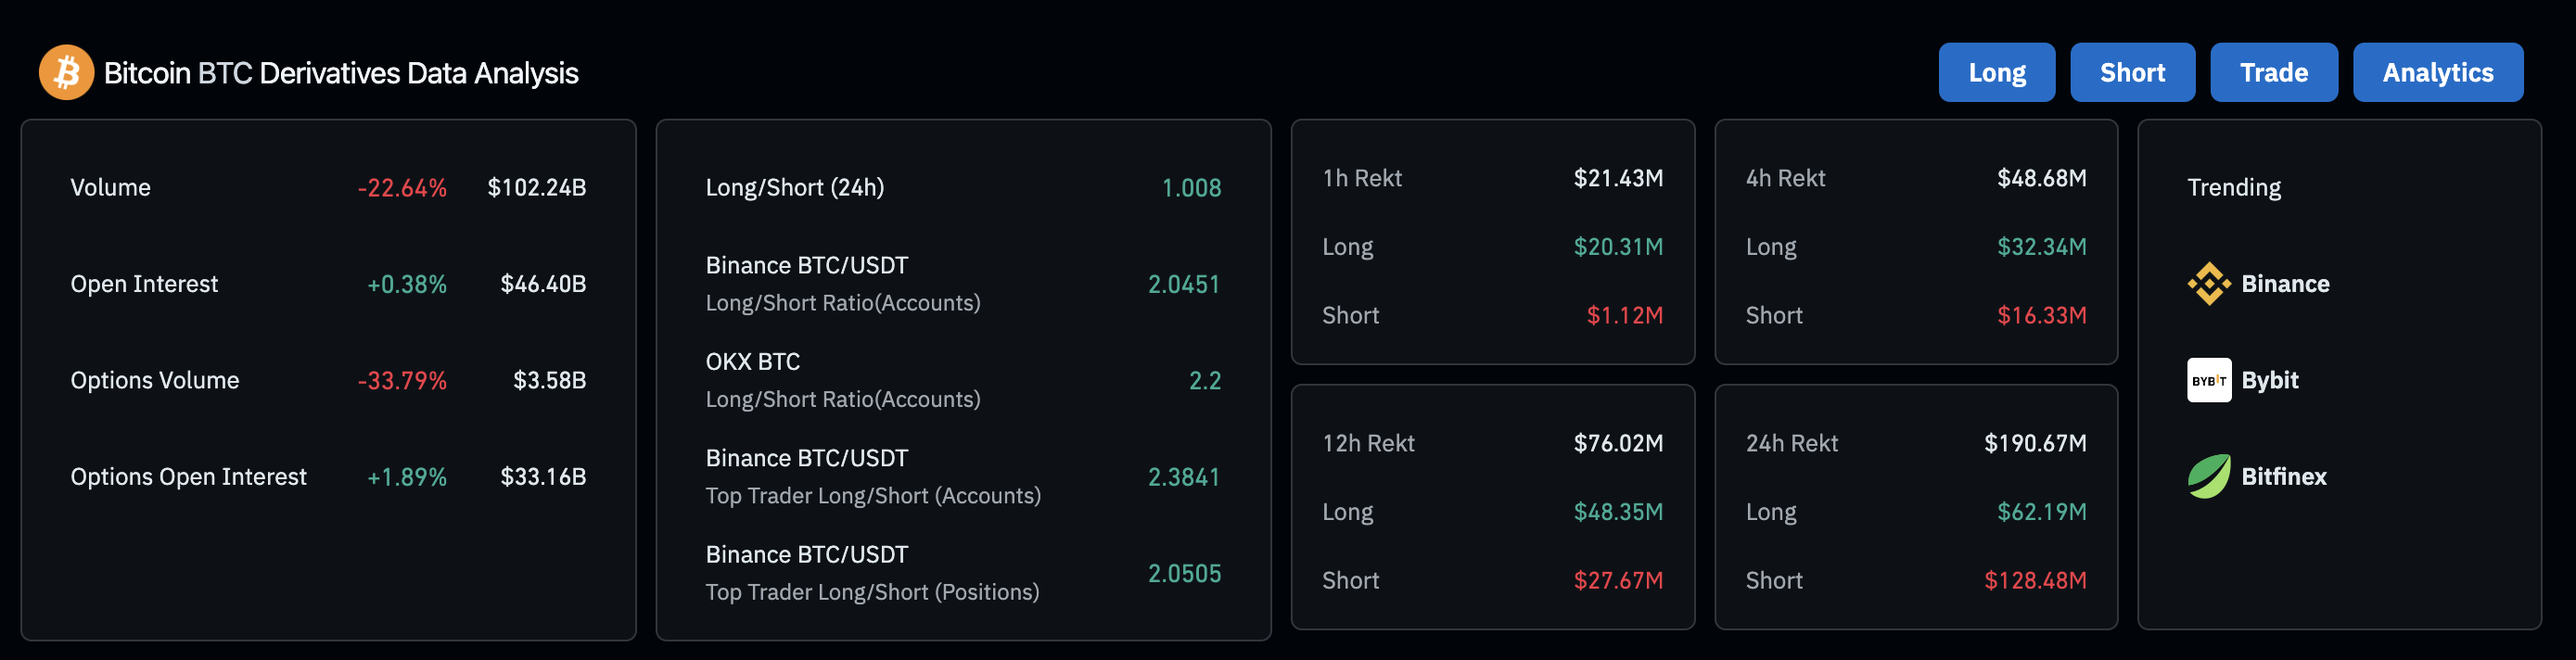Select the OKX BTC Long/Short Ratio row
The height and width of the screenshot is (660, 2576).
click(x=842, y=380)
